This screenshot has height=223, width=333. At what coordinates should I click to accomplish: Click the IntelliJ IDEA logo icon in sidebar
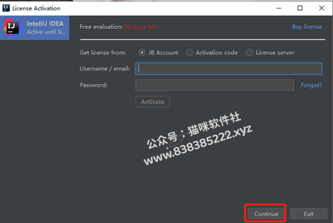tap(13, 28)
